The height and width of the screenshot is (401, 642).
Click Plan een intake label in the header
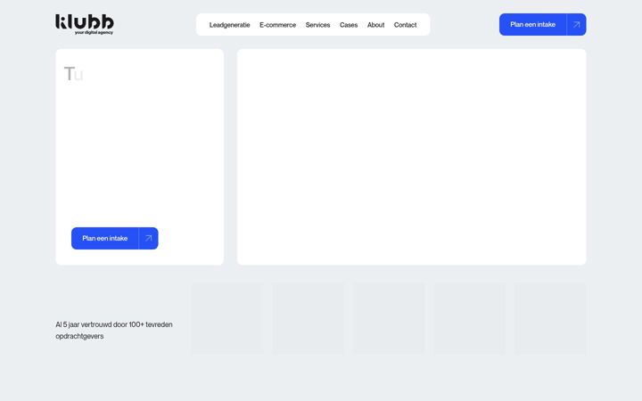[x=532, y=25]
